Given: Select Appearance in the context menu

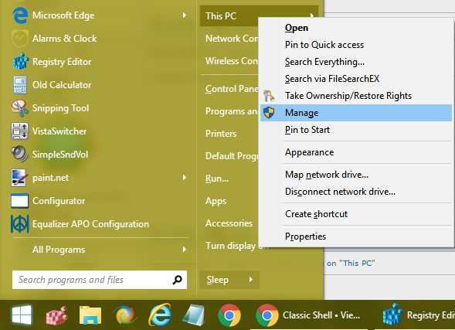Looking at the screenshot, I should click(x=356, y=152).
